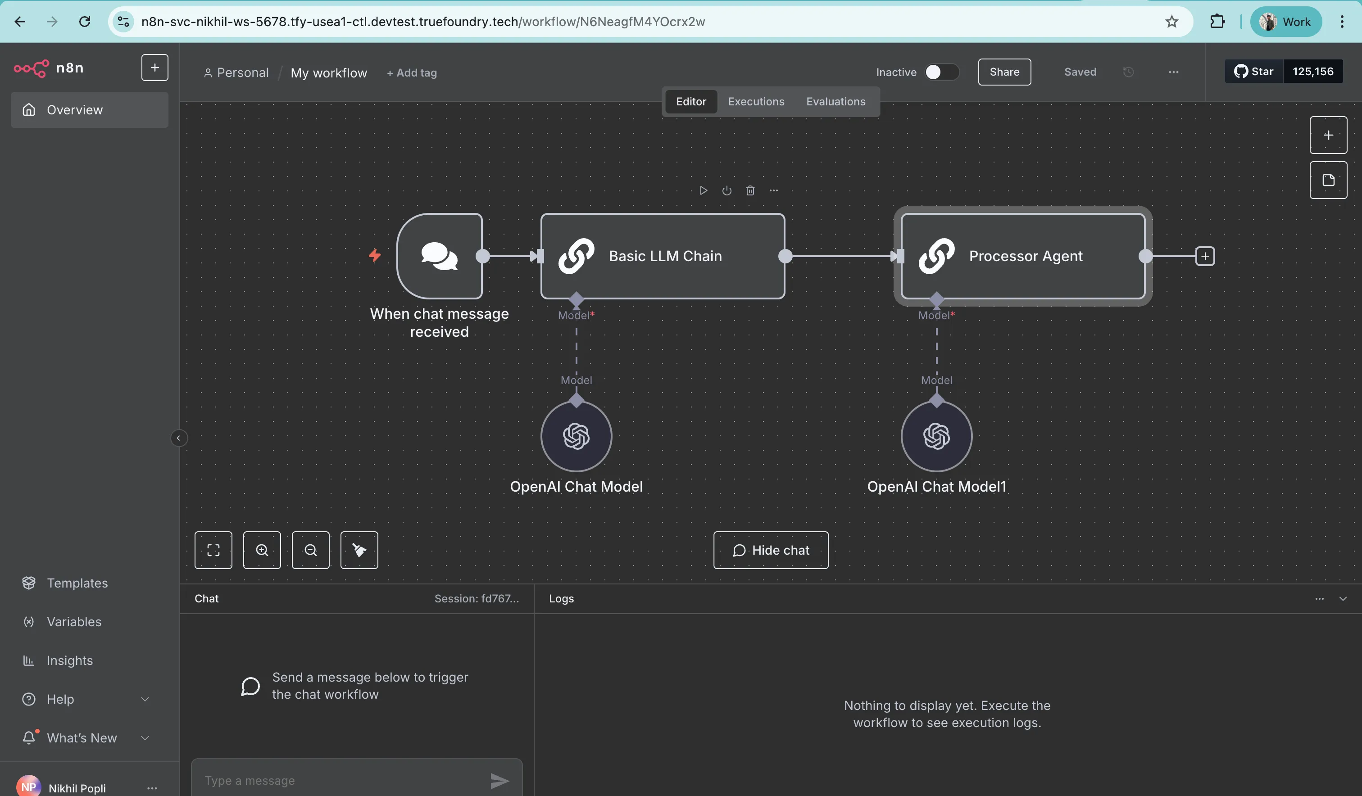Click the zoom to fit canvas icon
Viewport: 1362px width, 796px height.
[x=213, y=550]
